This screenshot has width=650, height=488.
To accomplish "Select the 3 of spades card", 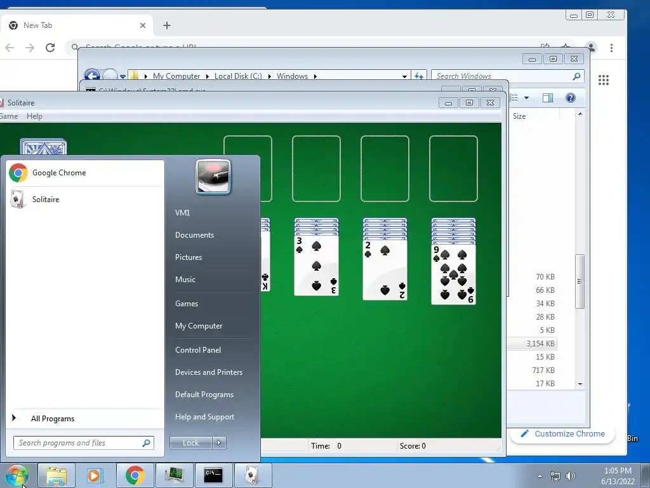I will coord(316,265).
